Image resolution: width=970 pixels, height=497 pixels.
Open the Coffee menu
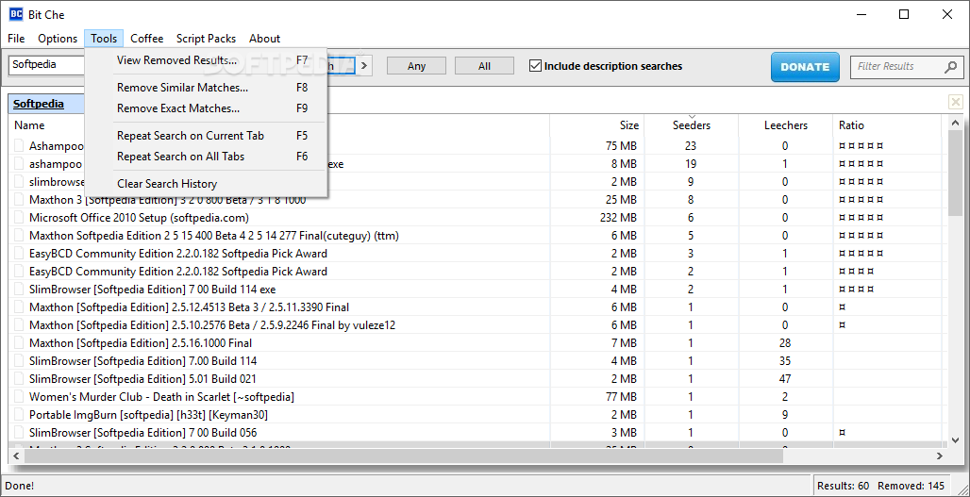[x=147, y=39]
